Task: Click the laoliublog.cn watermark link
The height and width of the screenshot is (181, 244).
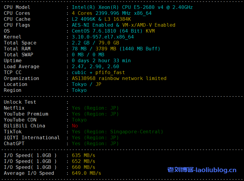Action: [x=202, y=170]
